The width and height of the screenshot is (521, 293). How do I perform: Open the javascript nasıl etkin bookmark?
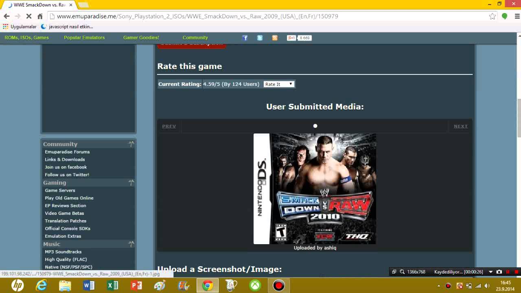pyautogui.click(x=67, y=26)
